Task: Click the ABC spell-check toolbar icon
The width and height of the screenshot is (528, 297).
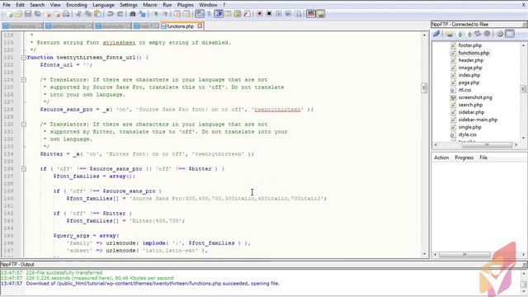Action: [x=310, y=14]
